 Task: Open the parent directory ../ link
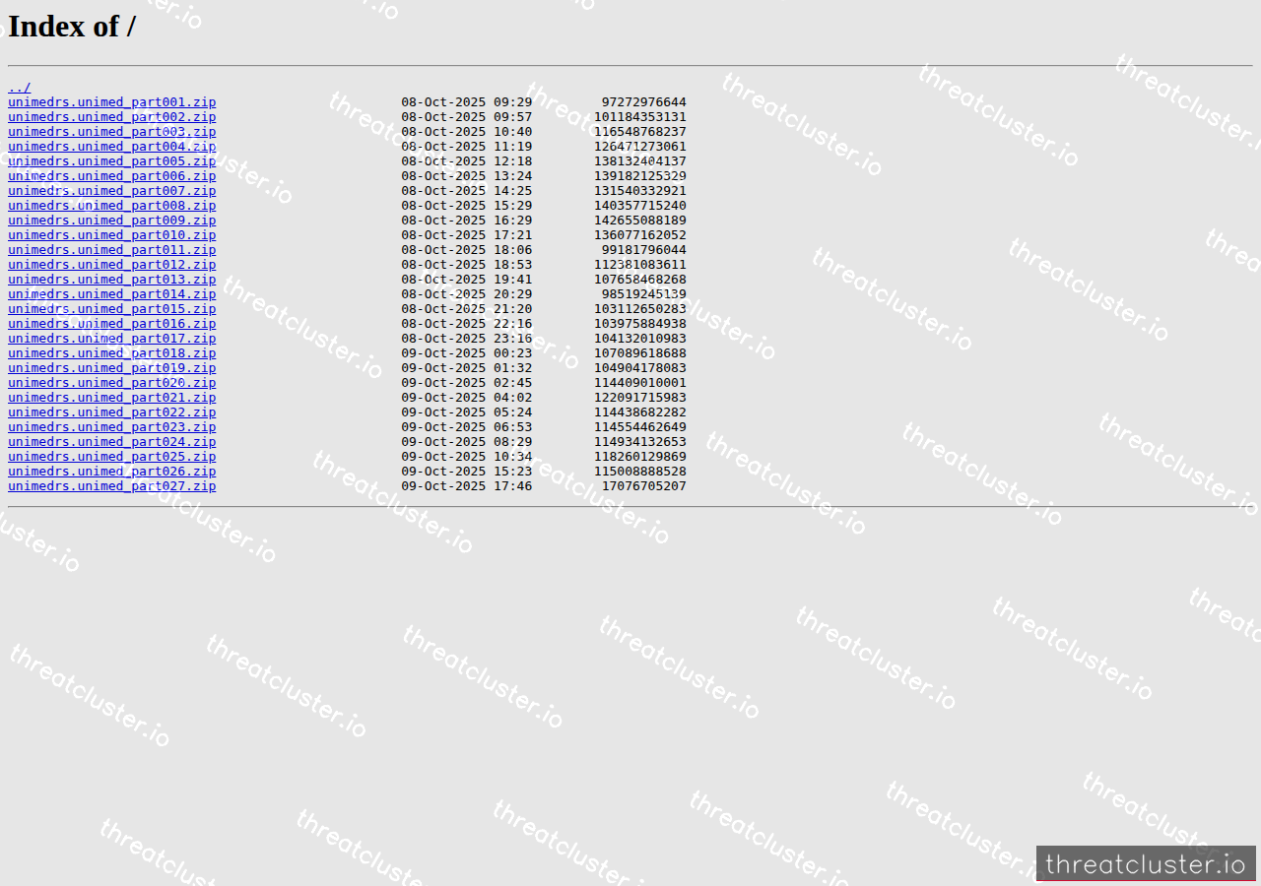(x=20, y=88)
